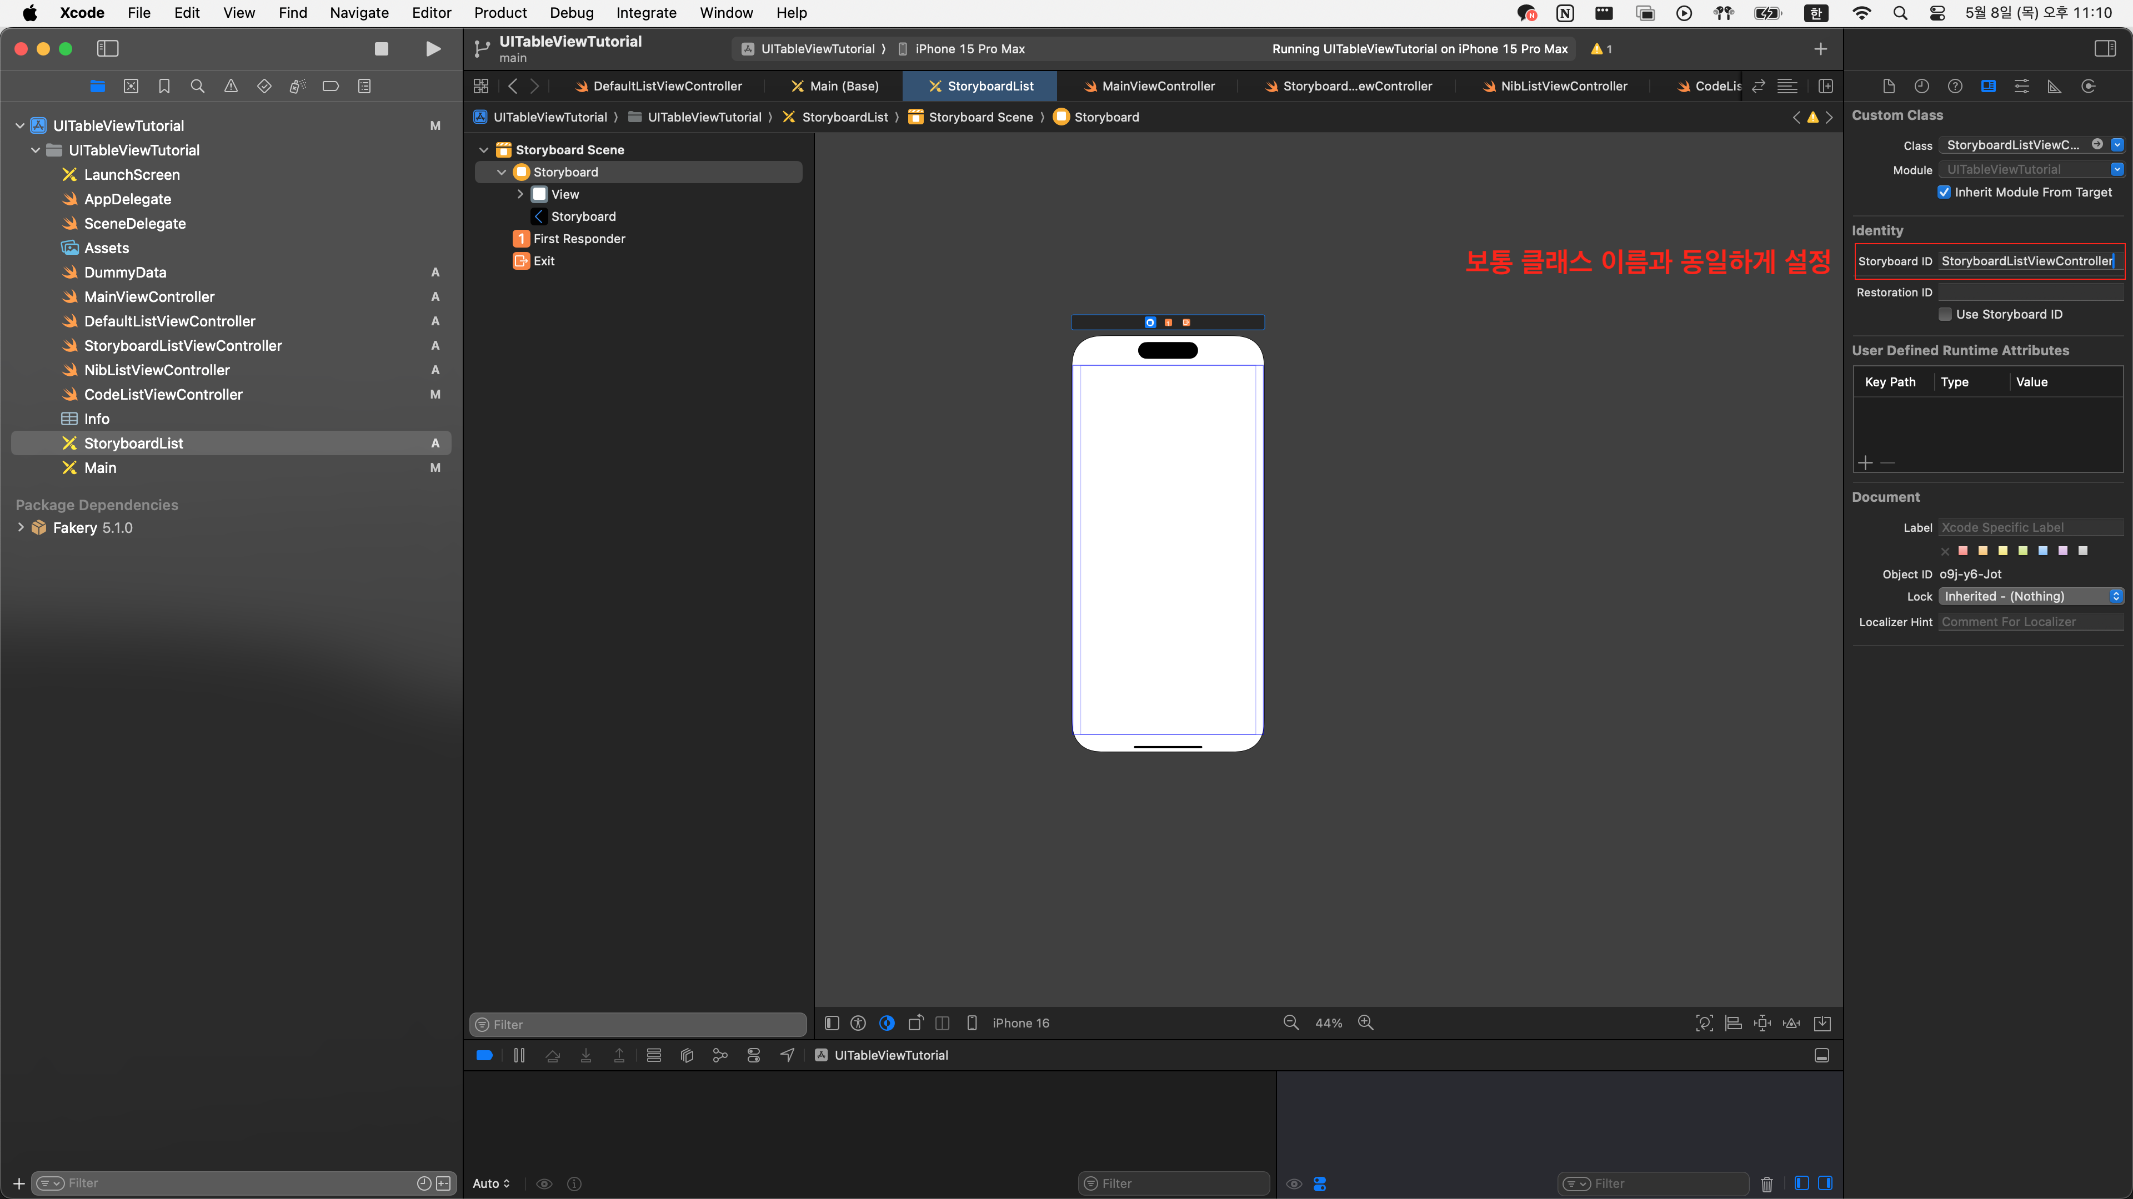Hide the debug area
This screenshot has width=2133, height=1199.
point(1822,1055)
